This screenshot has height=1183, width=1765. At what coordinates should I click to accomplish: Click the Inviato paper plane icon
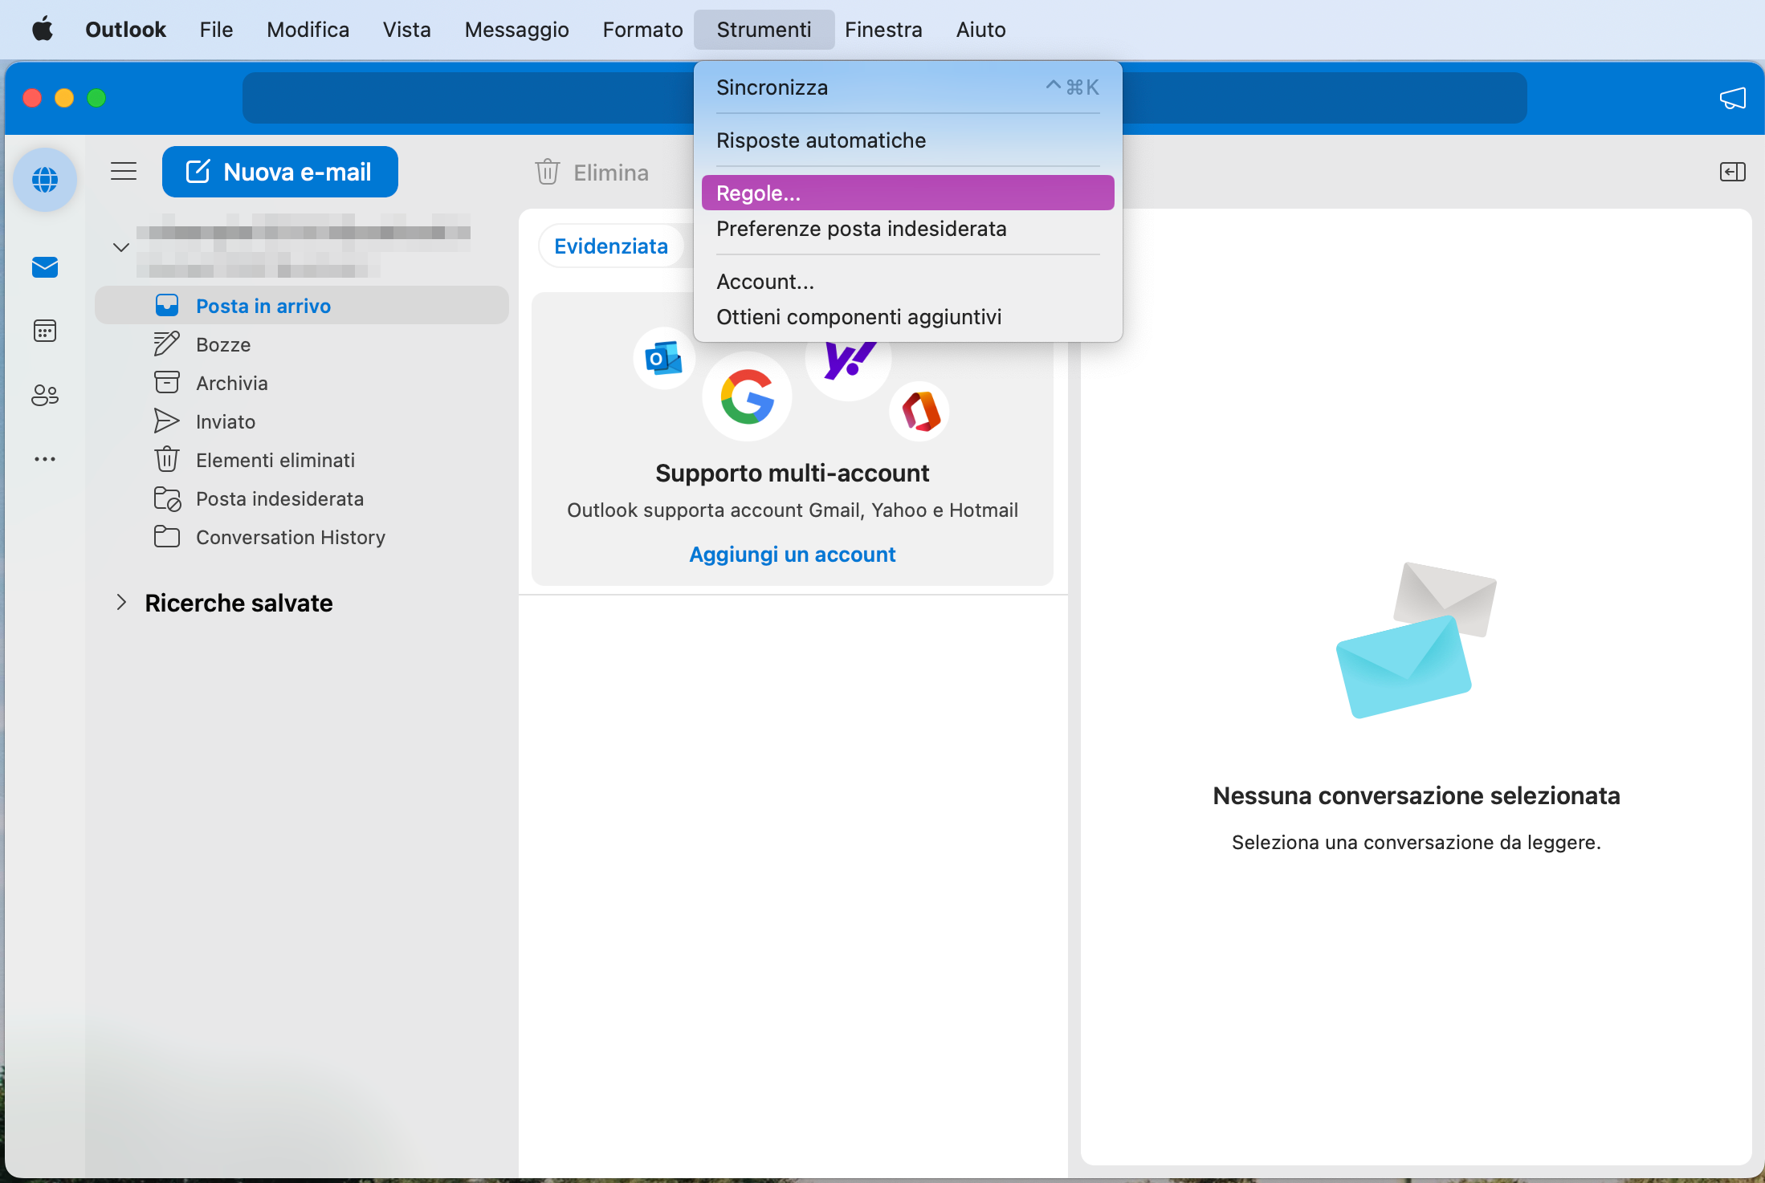[x=167, y=421]
